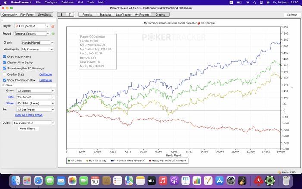This screenshot has height=189, width=302.
Task: Open the Date filter This Month dropdown
Action: (35, 97)
